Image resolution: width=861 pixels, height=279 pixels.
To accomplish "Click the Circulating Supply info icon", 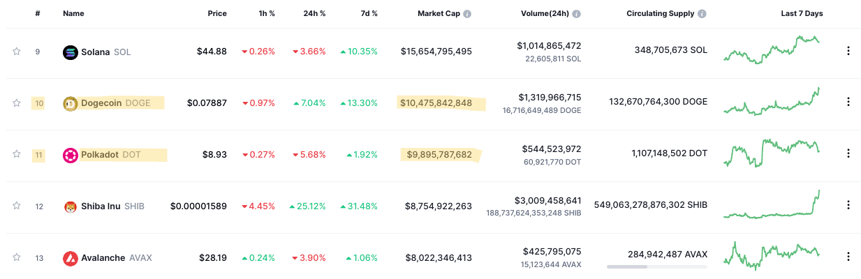I will 702,14.
